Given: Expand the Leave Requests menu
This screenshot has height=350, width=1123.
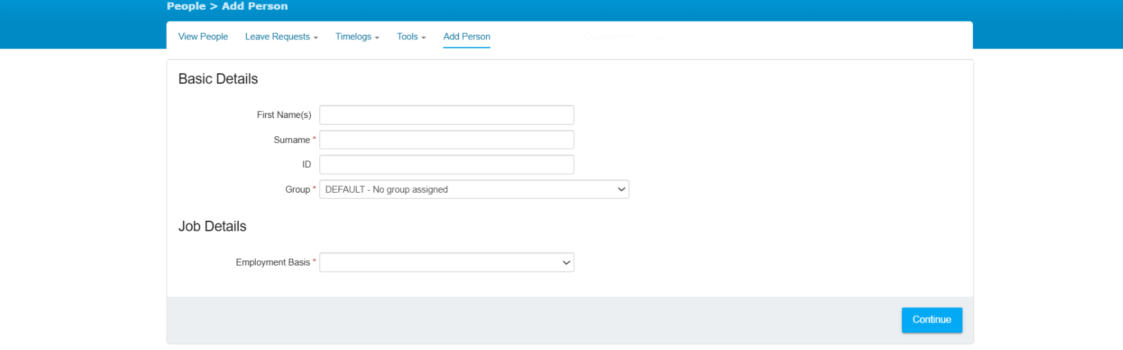Looking at the screenshot, I should click(x=277, y=37).
